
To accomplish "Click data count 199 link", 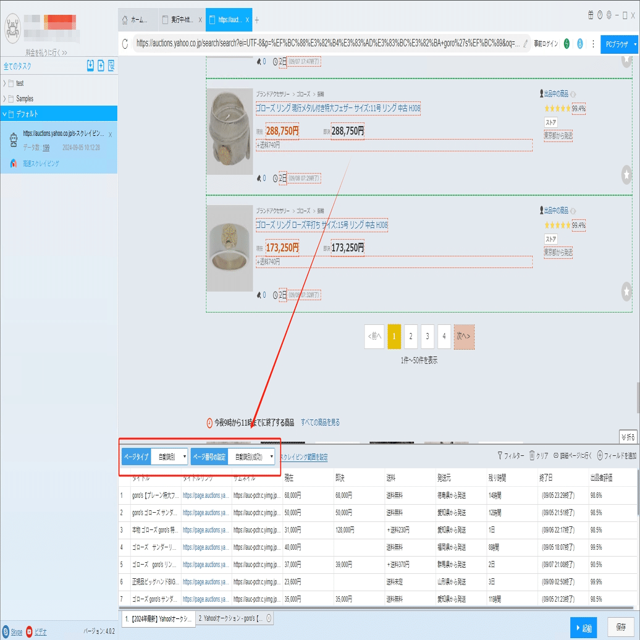I will tap(46, 148).
